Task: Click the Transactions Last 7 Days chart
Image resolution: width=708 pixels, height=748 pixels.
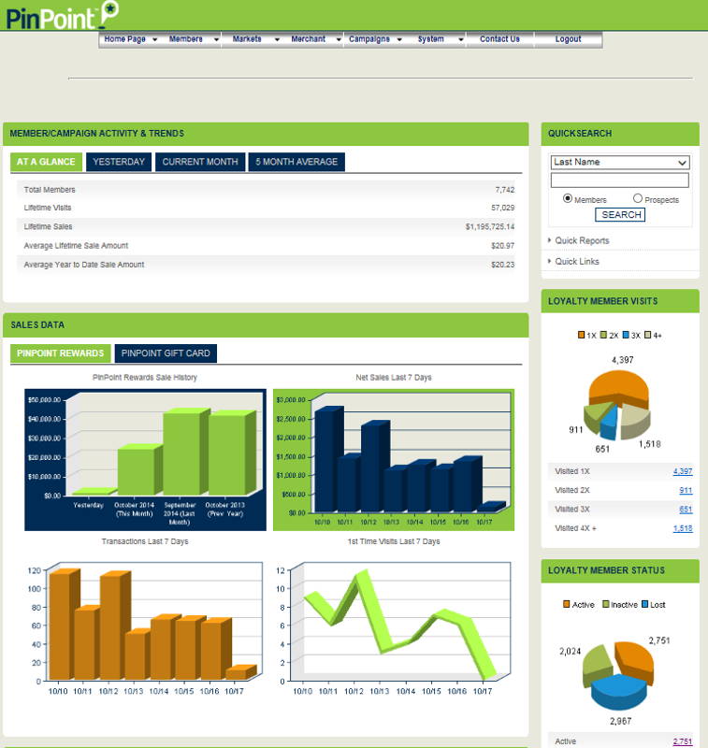Action: tap(145, 627)
